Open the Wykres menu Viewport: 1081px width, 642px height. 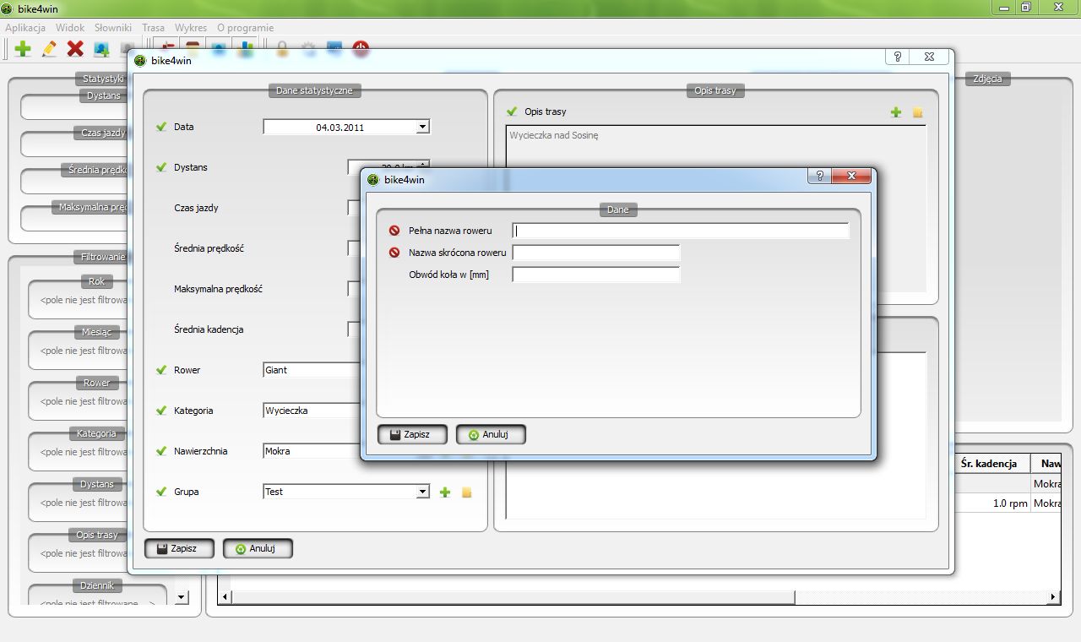click(191, 28)
